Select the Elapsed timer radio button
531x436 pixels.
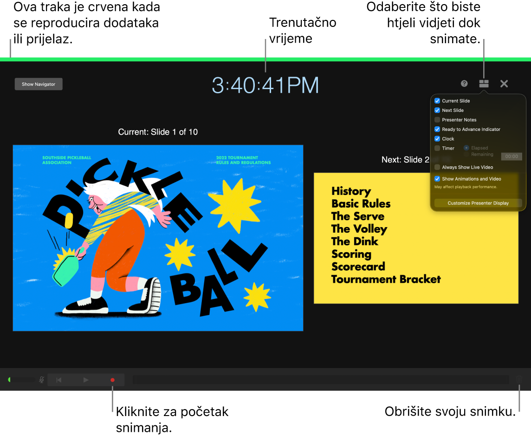pos(466,148)
